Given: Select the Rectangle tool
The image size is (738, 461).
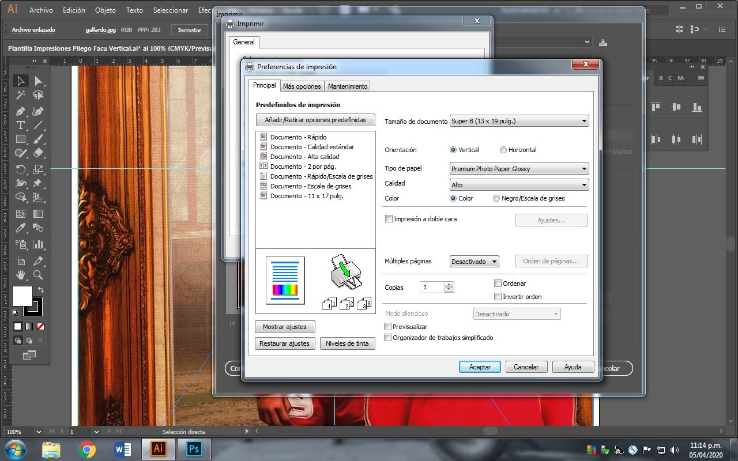Looking at the screenshot, I should point(21,139).
